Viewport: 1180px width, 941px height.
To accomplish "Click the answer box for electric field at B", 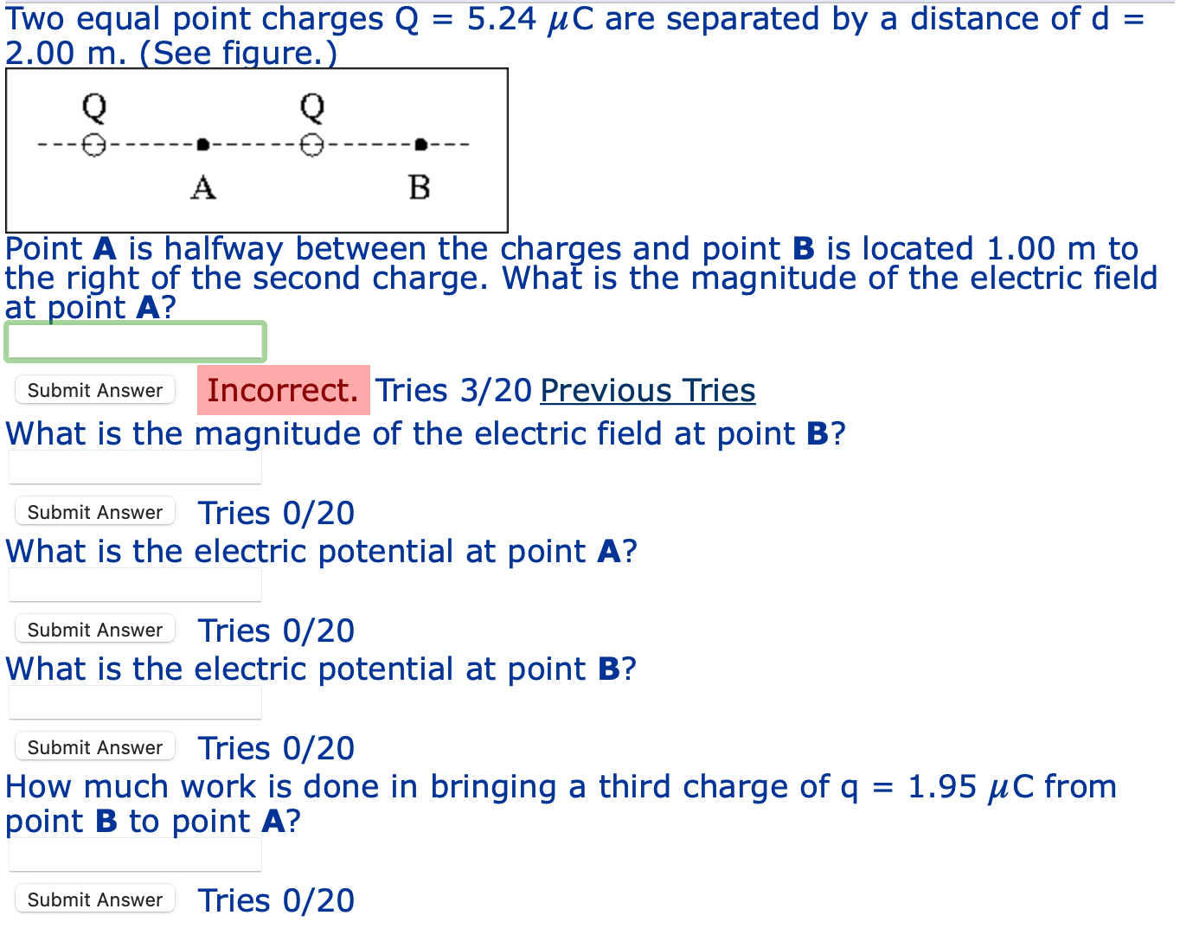I will 135,466.
